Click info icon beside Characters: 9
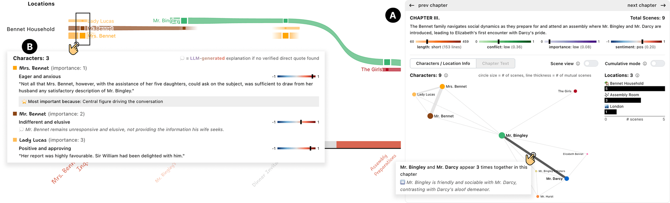The height and width of the screenshot is (203, 670). (x=446, y=76)
